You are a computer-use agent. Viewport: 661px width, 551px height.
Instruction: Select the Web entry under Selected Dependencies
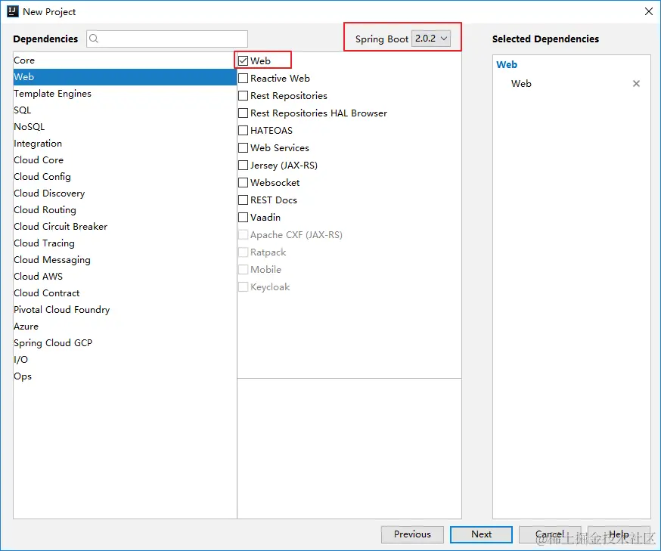tap(522, 84)
